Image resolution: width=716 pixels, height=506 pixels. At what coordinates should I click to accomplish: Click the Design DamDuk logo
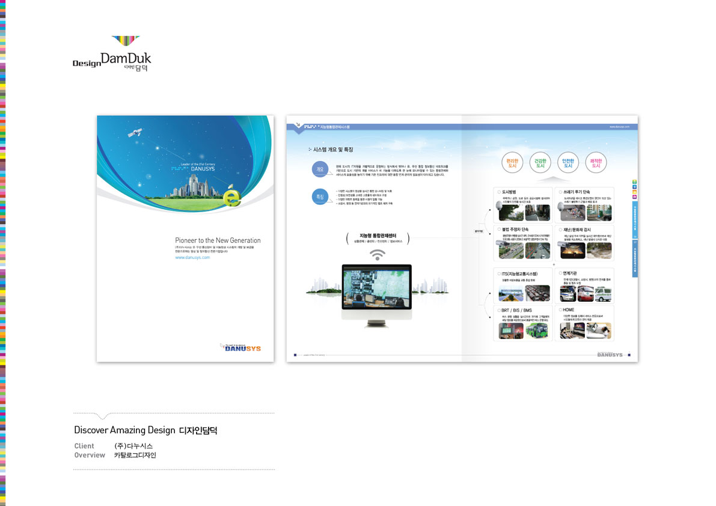pos(112,53)
